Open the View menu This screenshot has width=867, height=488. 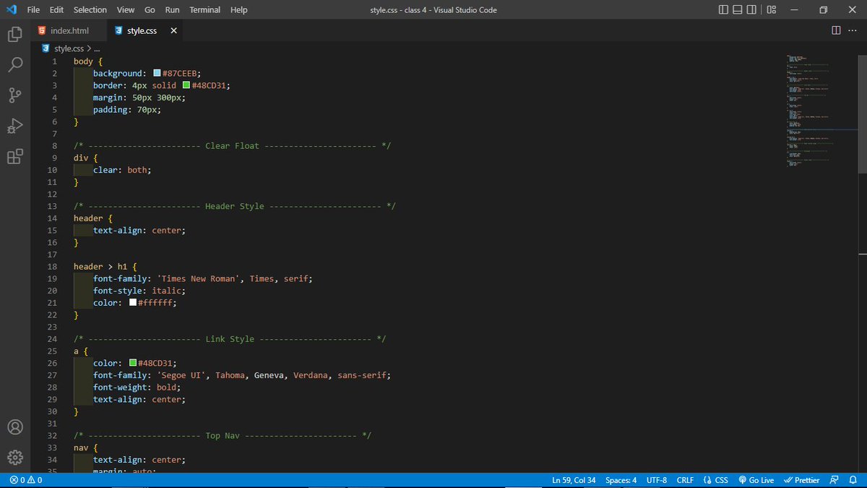(x=126, y=10)
